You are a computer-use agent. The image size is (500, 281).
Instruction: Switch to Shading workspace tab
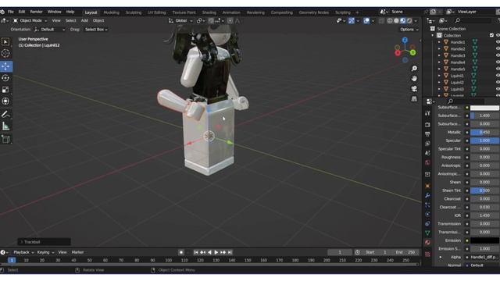209,12
